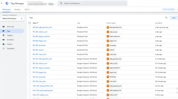
Task: Click the search magnifier in workspace search bar
Action: point(61,3)
